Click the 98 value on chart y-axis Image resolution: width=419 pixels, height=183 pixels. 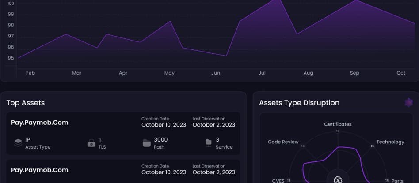[x=11, y=25]
